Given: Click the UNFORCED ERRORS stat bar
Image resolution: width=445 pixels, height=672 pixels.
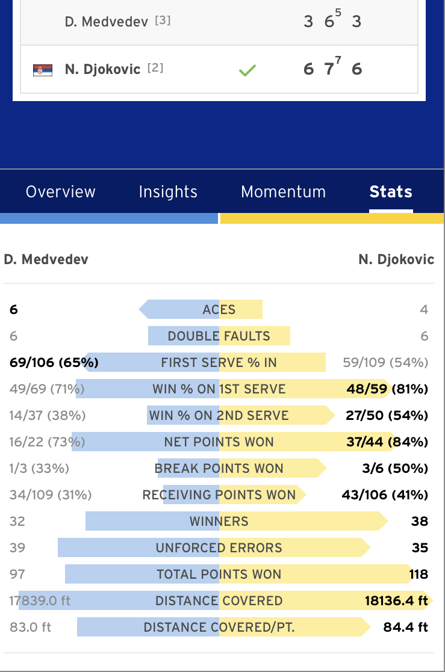Looking at the screenshot, I should (x=214, y=547).
